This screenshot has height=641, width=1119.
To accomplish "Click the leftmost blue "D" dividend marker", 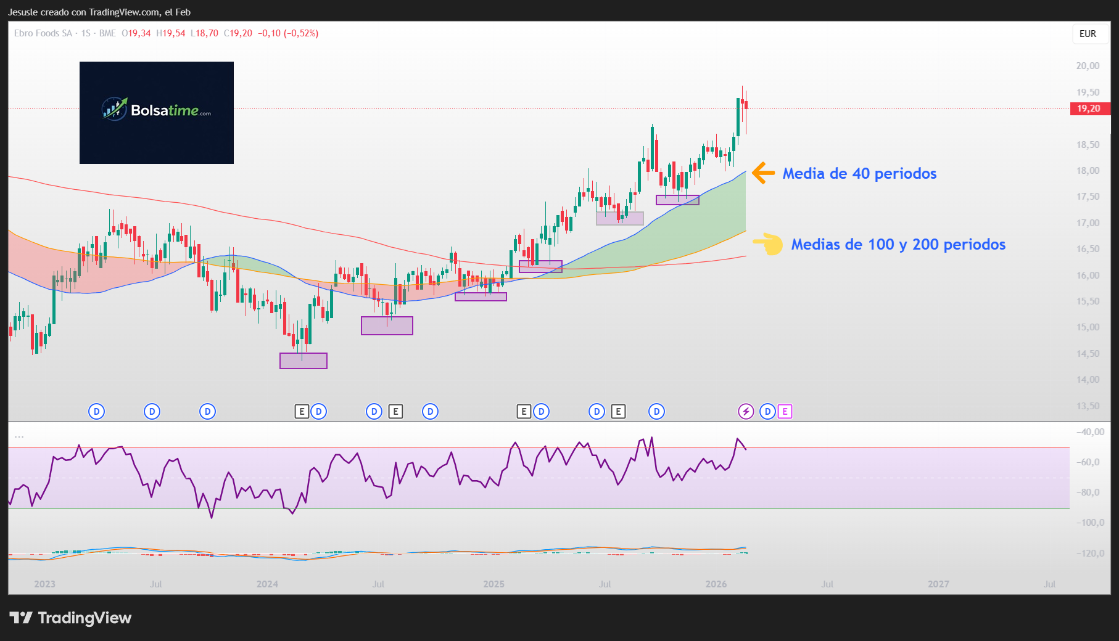I will 96,411.
